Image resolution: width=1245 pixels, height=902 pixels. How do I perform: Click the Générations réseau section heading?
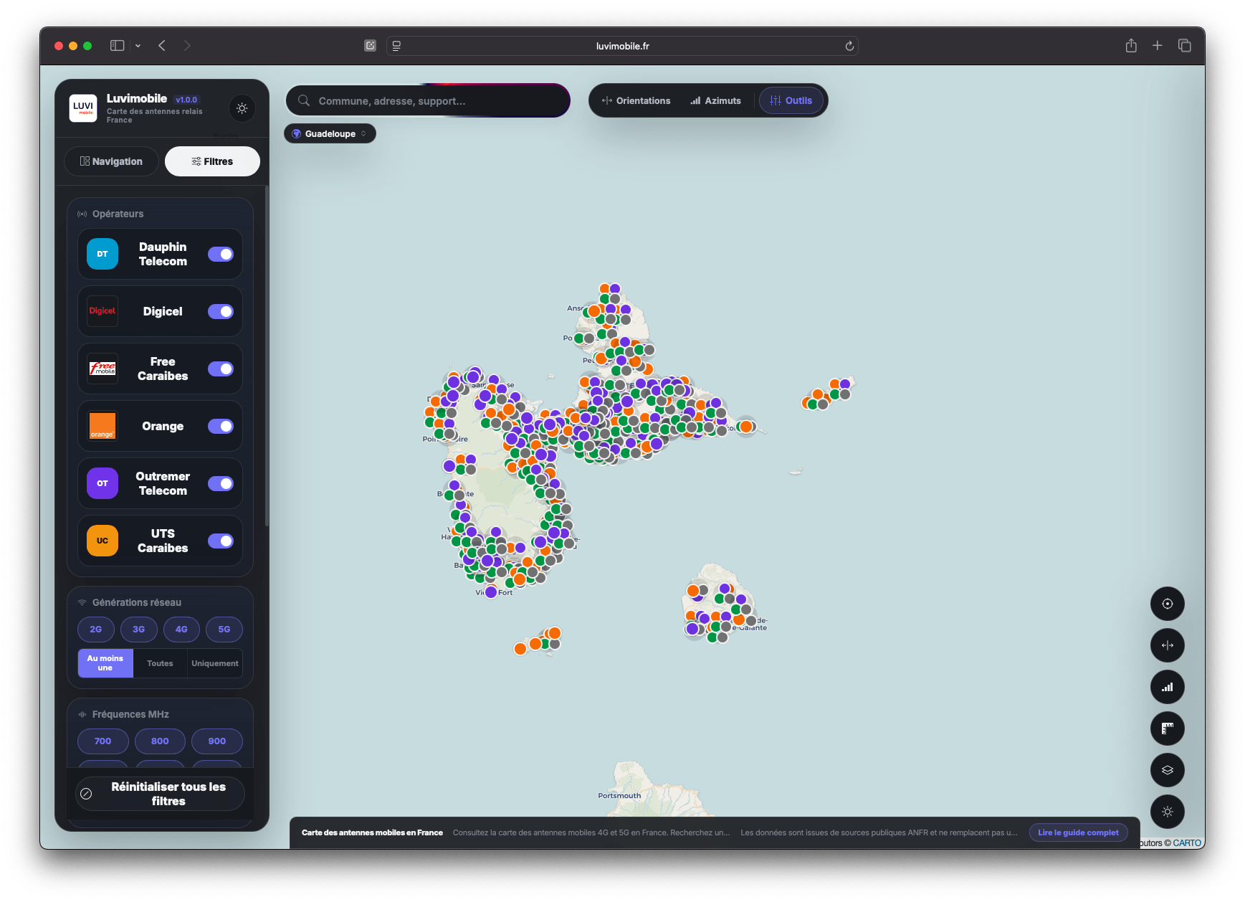pyautogui.click(x=136, y=602)
